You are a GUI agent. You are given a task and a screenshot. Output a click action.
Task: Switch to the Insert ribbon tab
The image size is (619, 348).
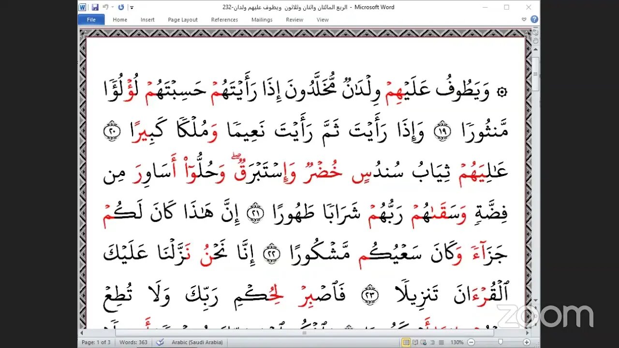pos(147,20)
